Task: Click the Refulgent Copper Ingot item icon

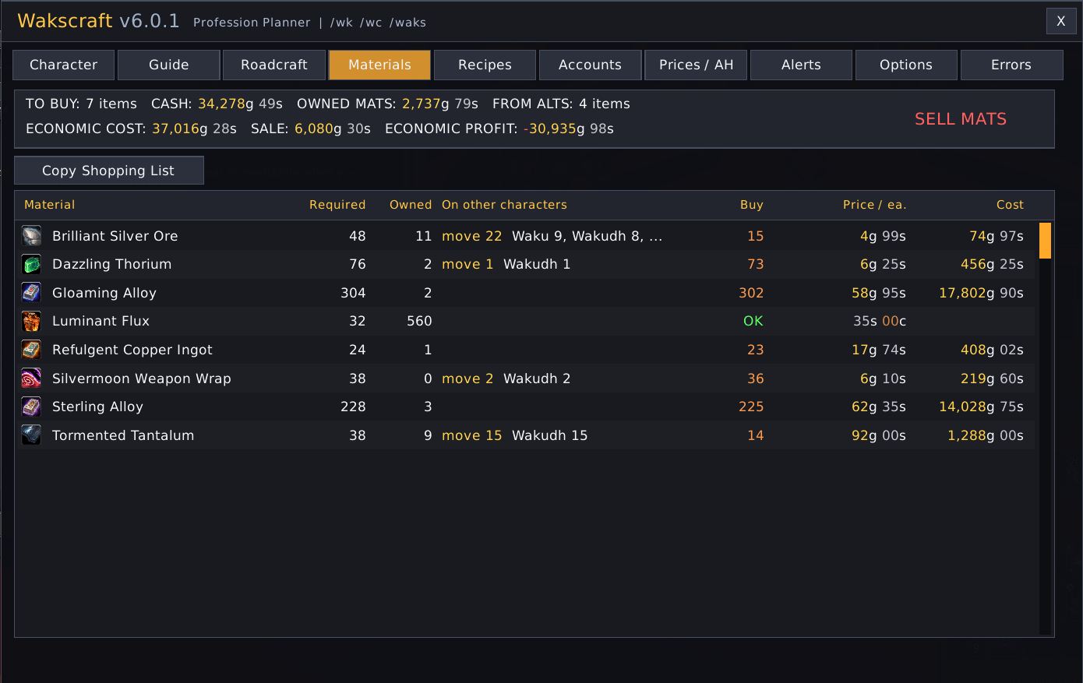Action: coord(31,350)
